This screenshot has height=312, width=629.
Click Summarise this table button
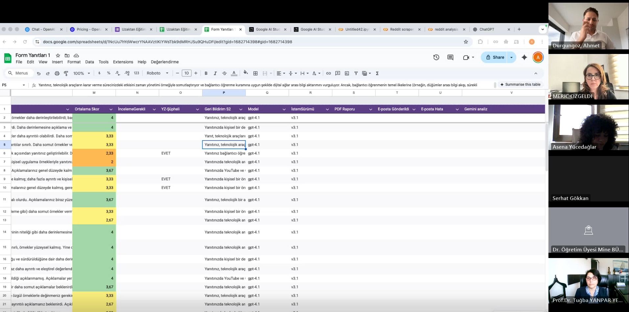point(520,85)
